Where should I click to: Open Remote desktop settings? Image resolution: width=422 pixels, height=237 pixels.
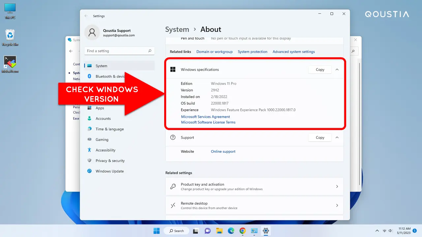254,205
